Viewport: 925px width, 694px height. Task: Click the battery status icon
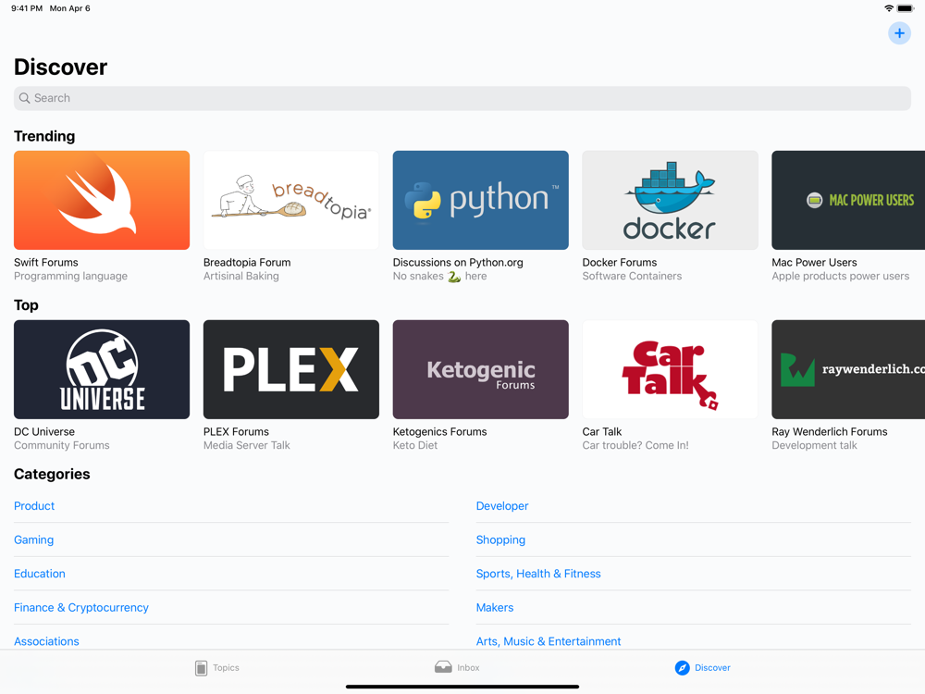906,8
